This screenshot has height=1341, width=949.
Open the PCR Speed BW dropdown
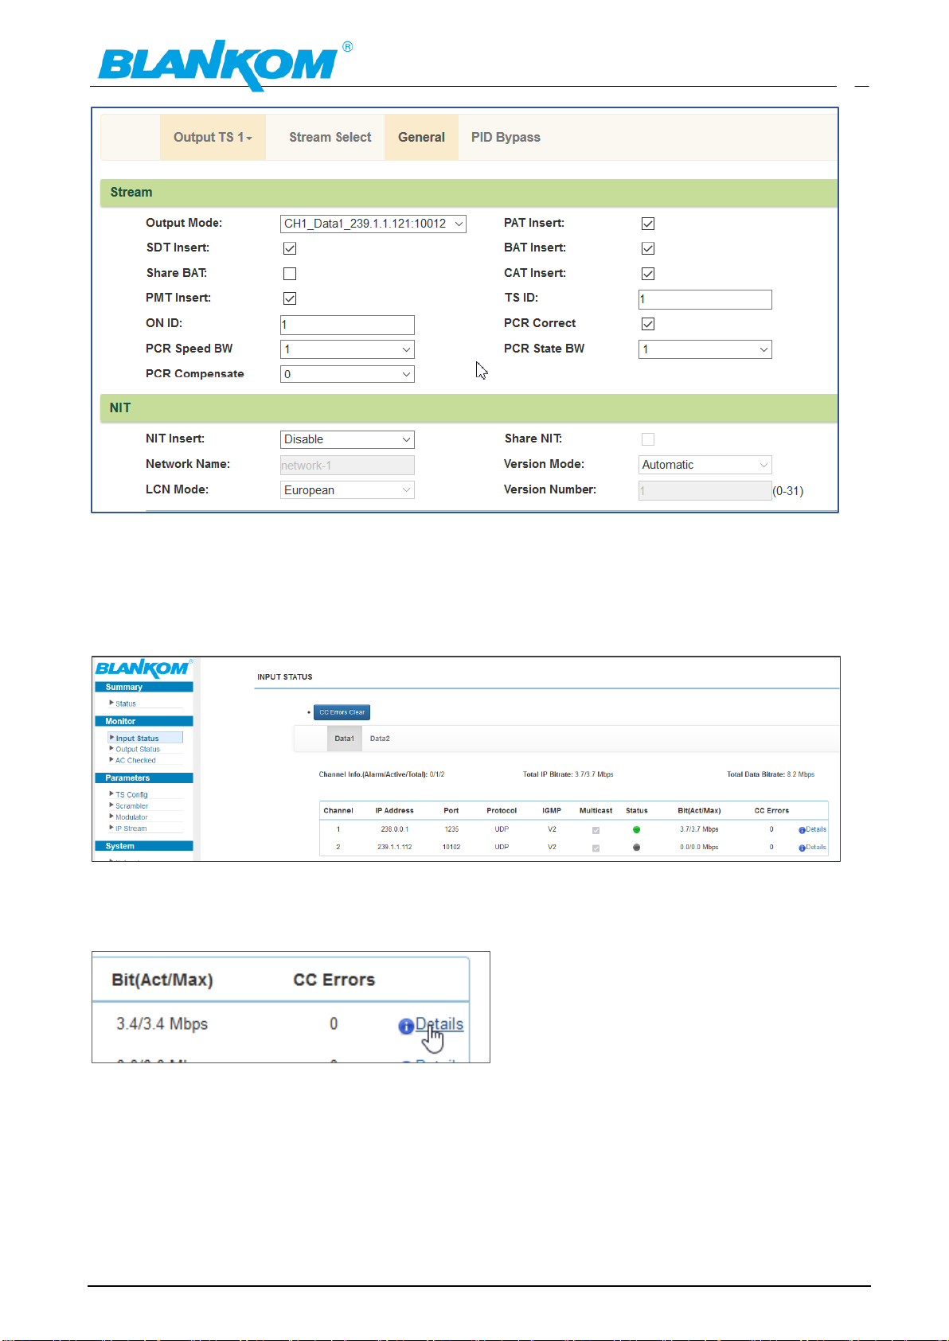point(347,349)
